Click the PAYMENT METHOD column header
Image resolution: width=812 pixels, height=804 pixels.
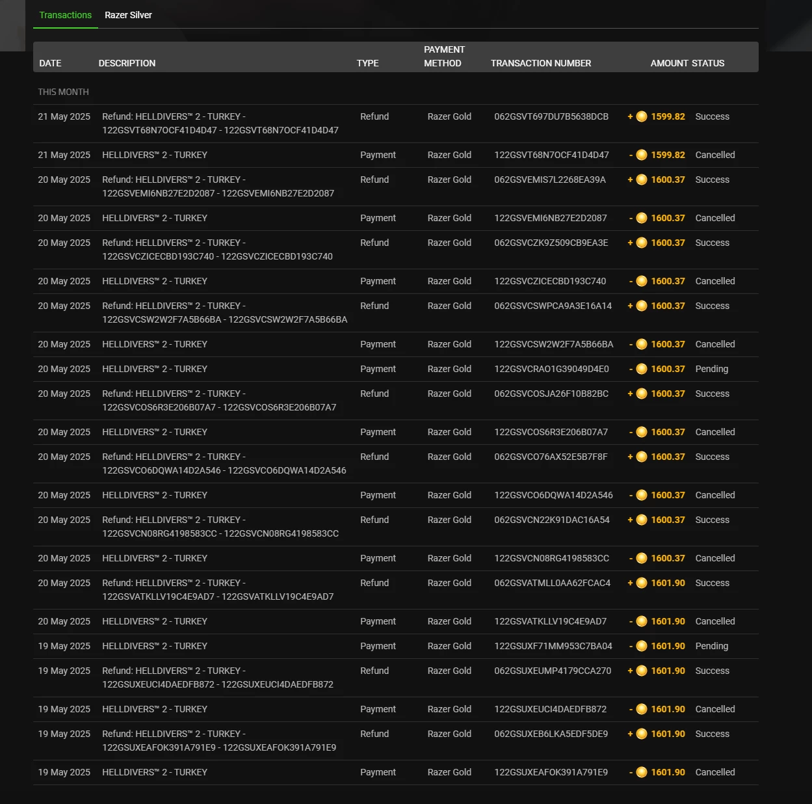pyautogui.click(x=444, y=57)
